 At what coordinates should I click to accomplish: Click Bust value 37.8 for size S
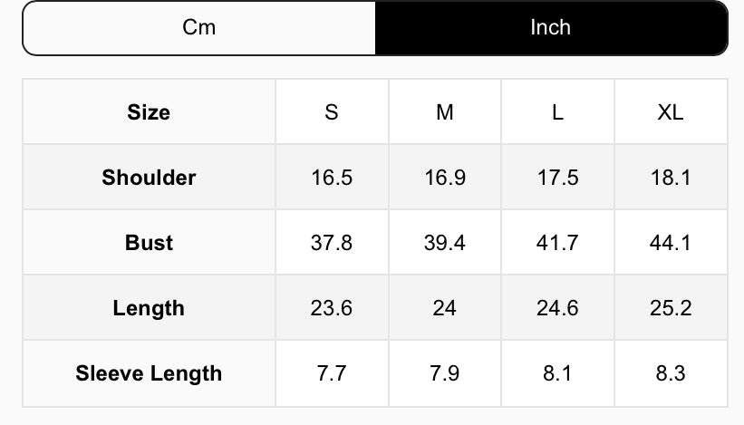(332, 243)
